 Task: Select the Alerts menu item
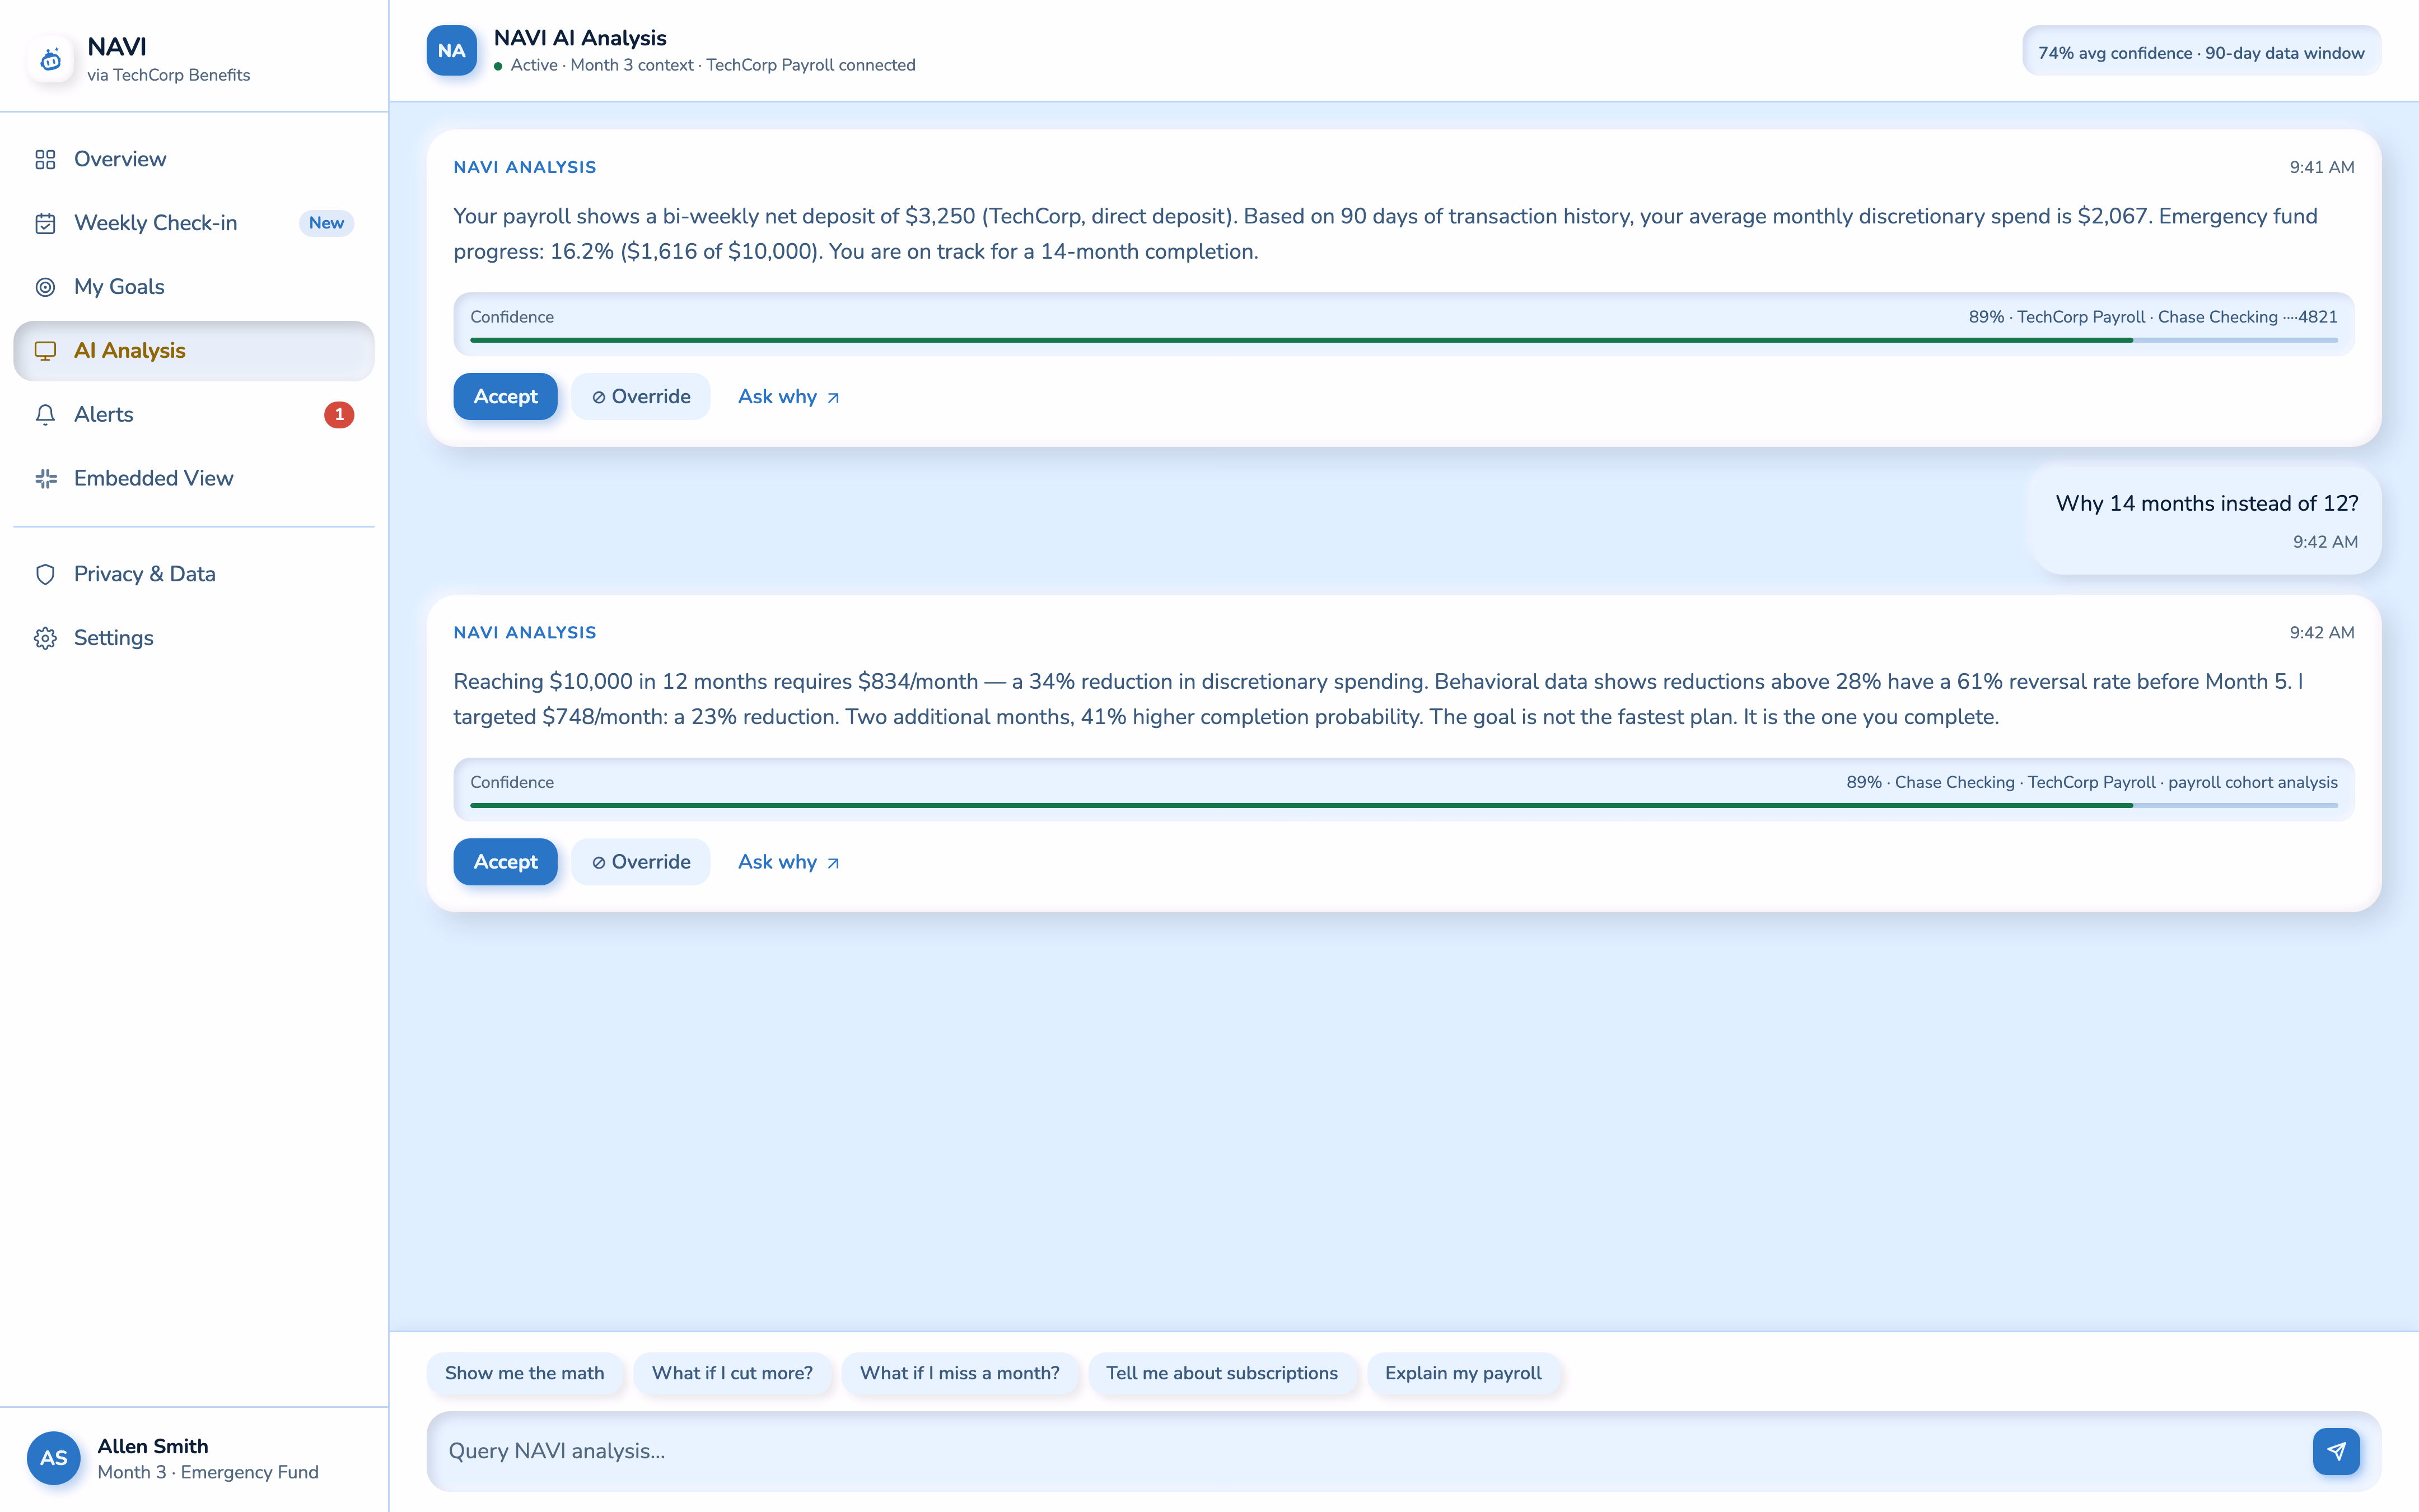click(194, 414)
